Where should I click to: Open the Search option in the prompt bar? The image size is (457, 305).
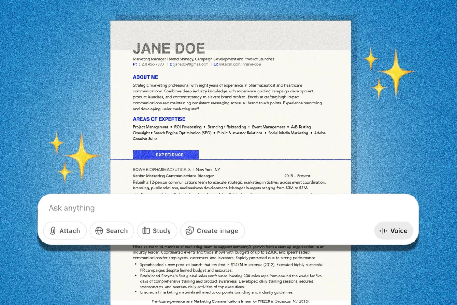click(112, 230)
